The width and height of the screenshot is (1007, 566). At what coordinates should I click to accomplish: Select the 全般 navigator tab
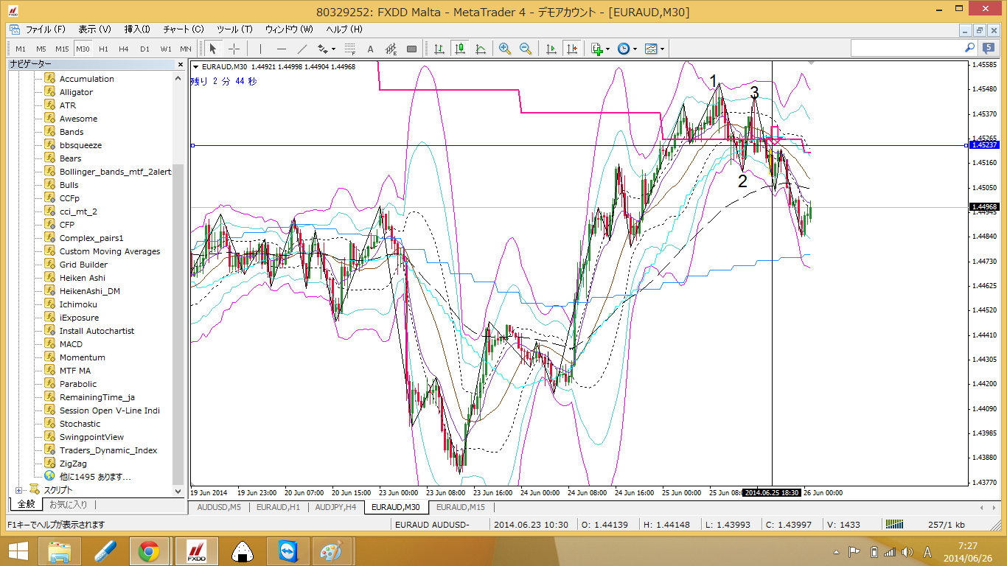point(26,505)
